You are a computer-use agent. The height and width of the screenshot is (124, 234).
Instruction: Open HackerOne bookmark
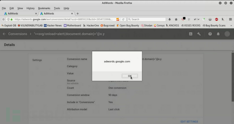point(91,26)
